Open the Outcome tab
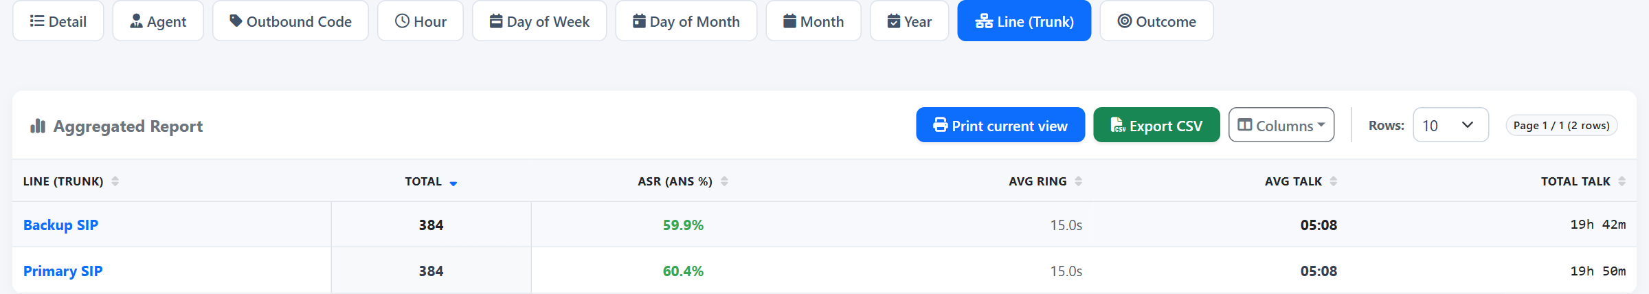Screen dimensions: 1649x294 click(x=1157, y=21)
